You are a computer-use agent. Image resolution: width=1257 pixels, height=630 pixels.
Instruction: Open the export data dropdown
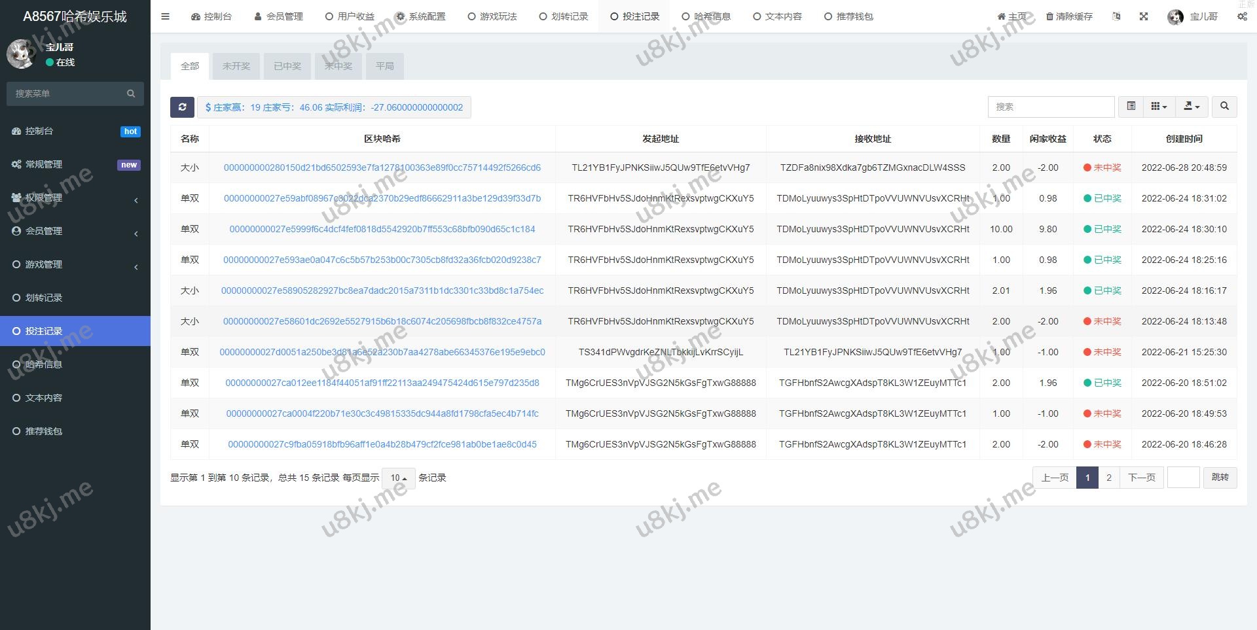pos(1192,106)
